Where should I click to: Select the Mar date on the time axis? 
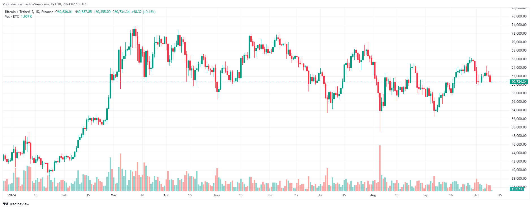(114, 195)
